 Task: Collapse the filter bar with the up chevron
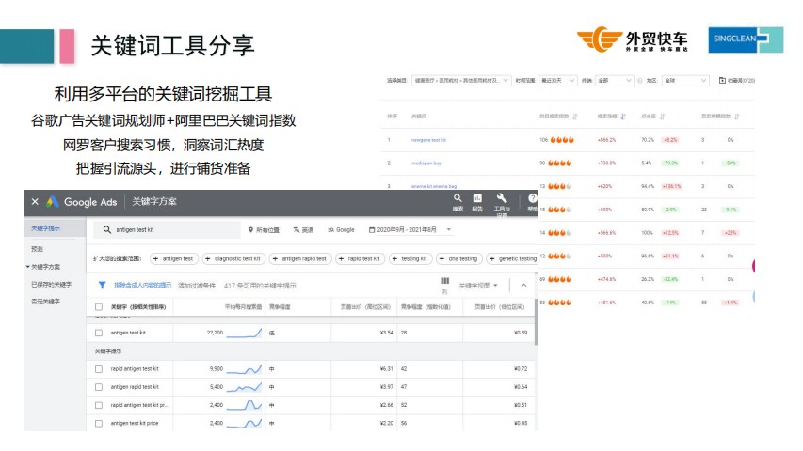[x=524, y=286]
